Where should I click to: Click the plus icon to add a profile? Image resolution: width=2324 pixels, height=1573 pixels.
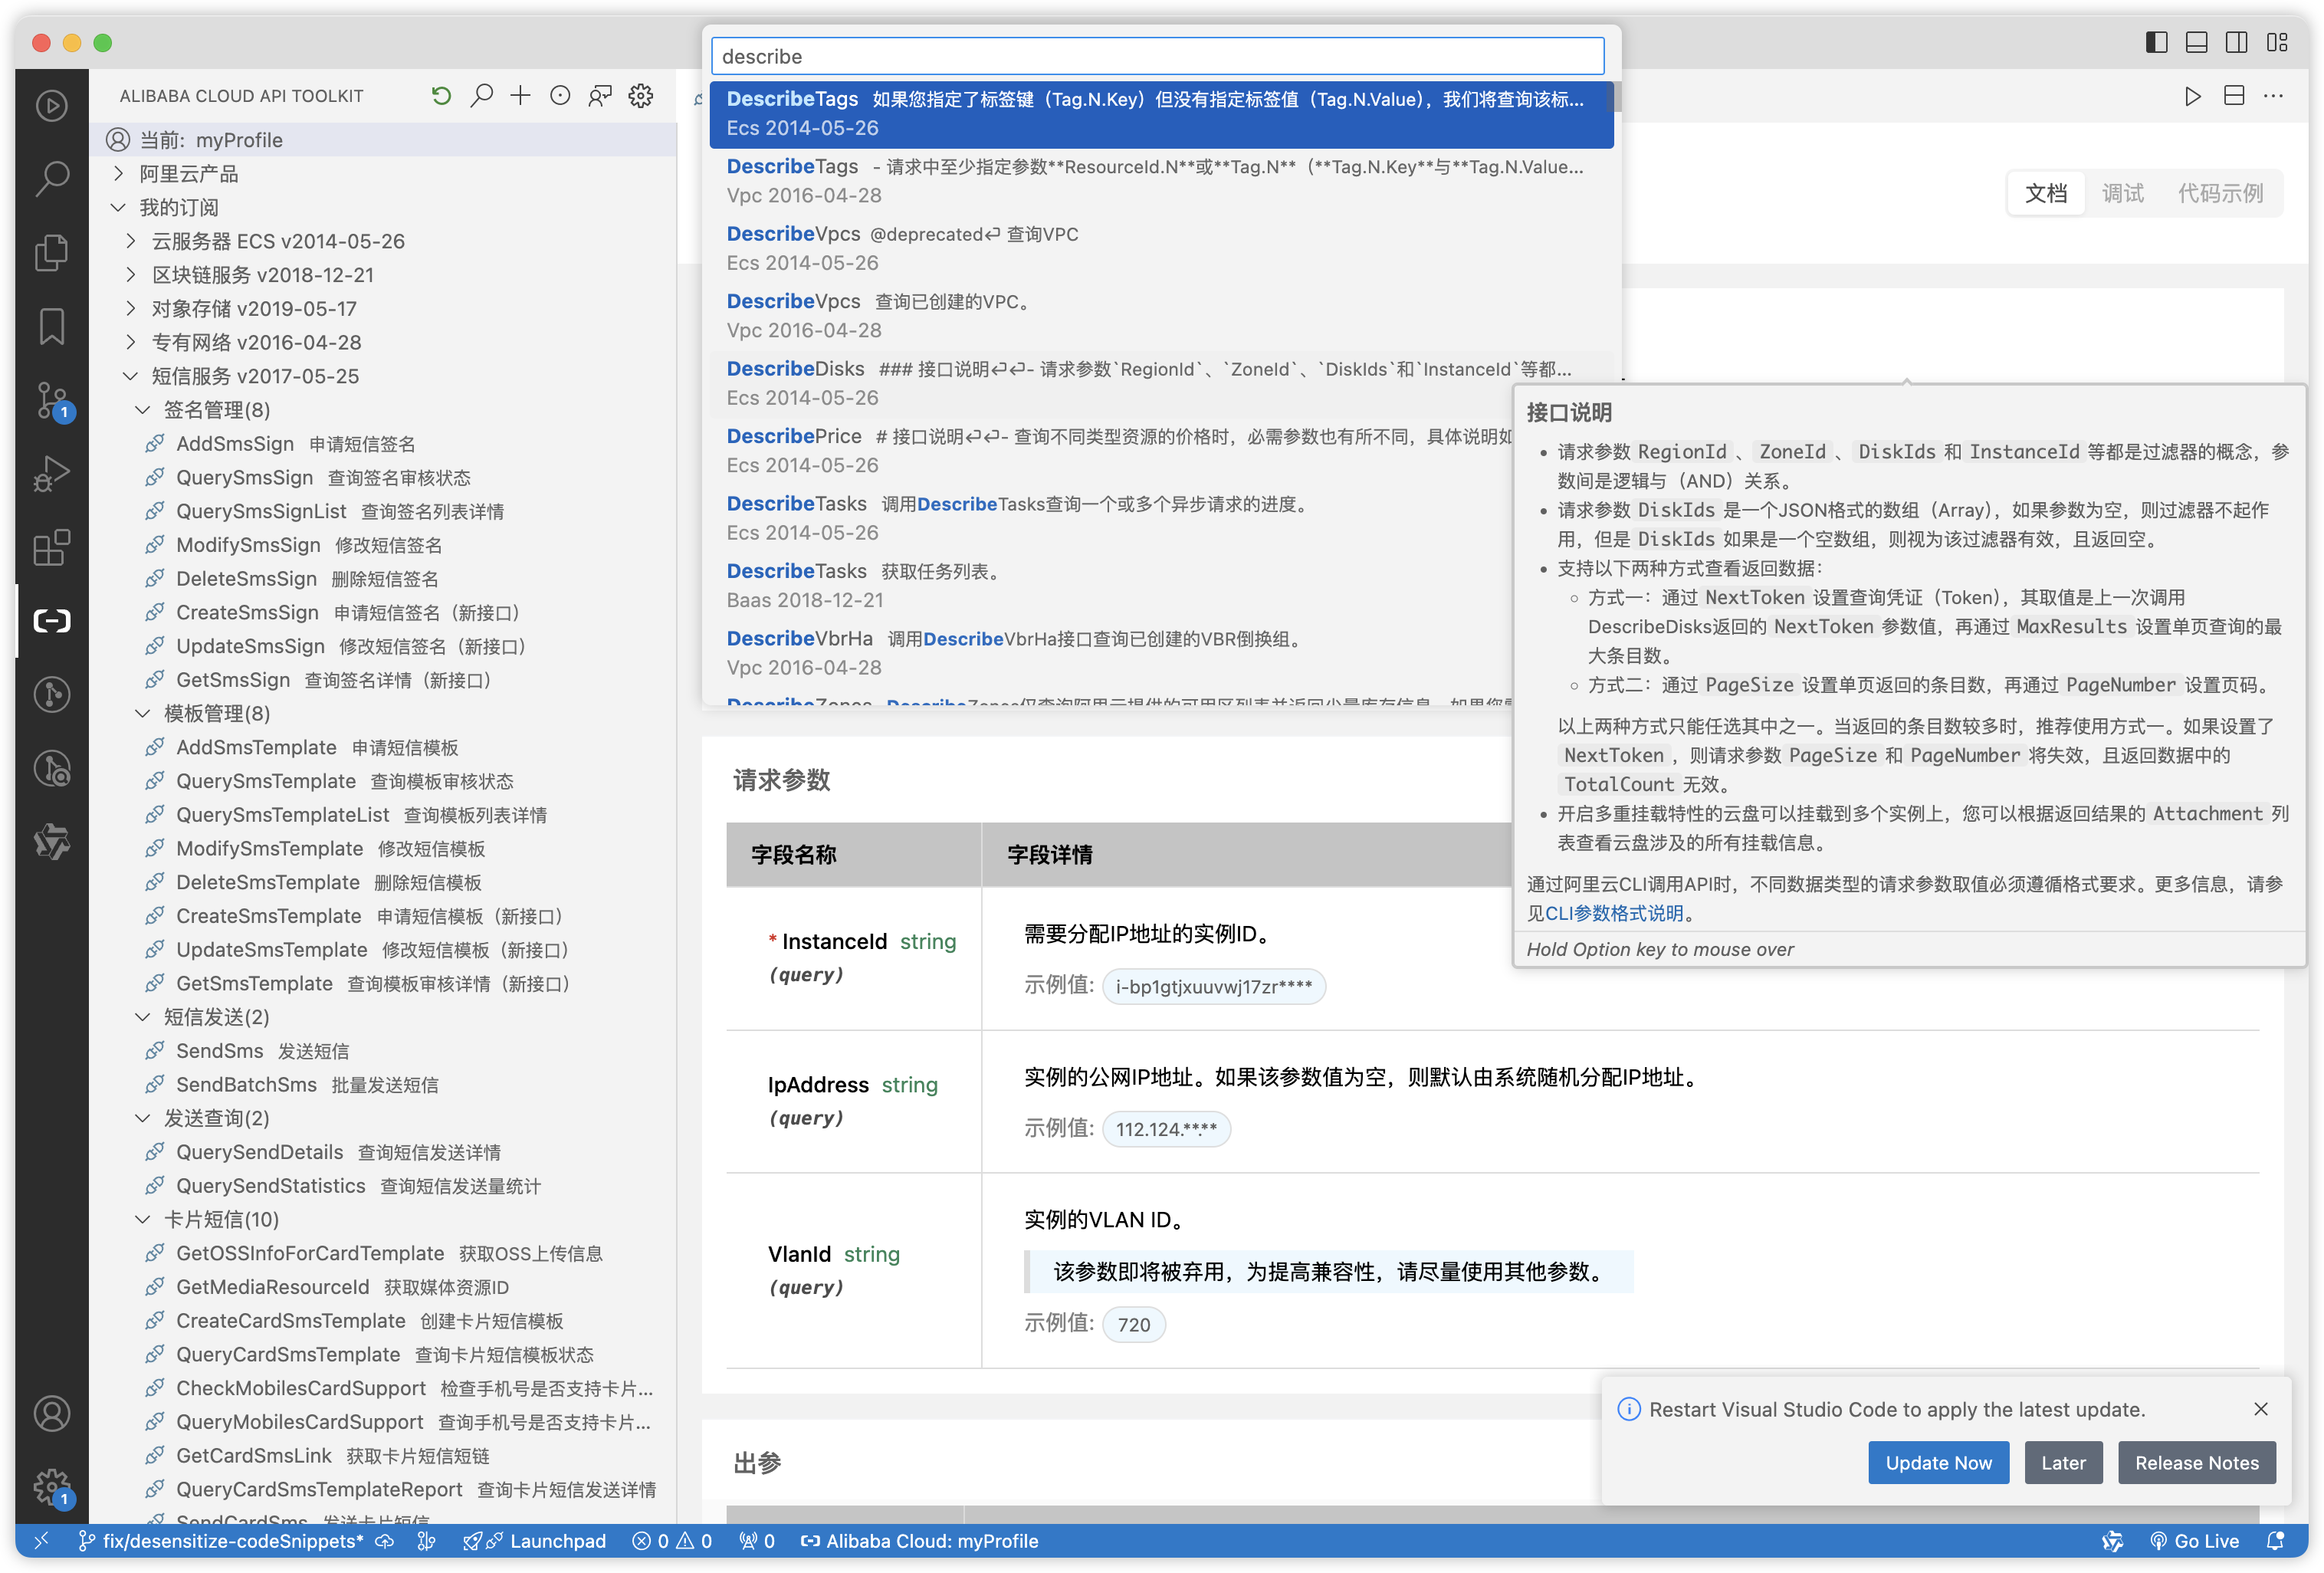point(520,95)
